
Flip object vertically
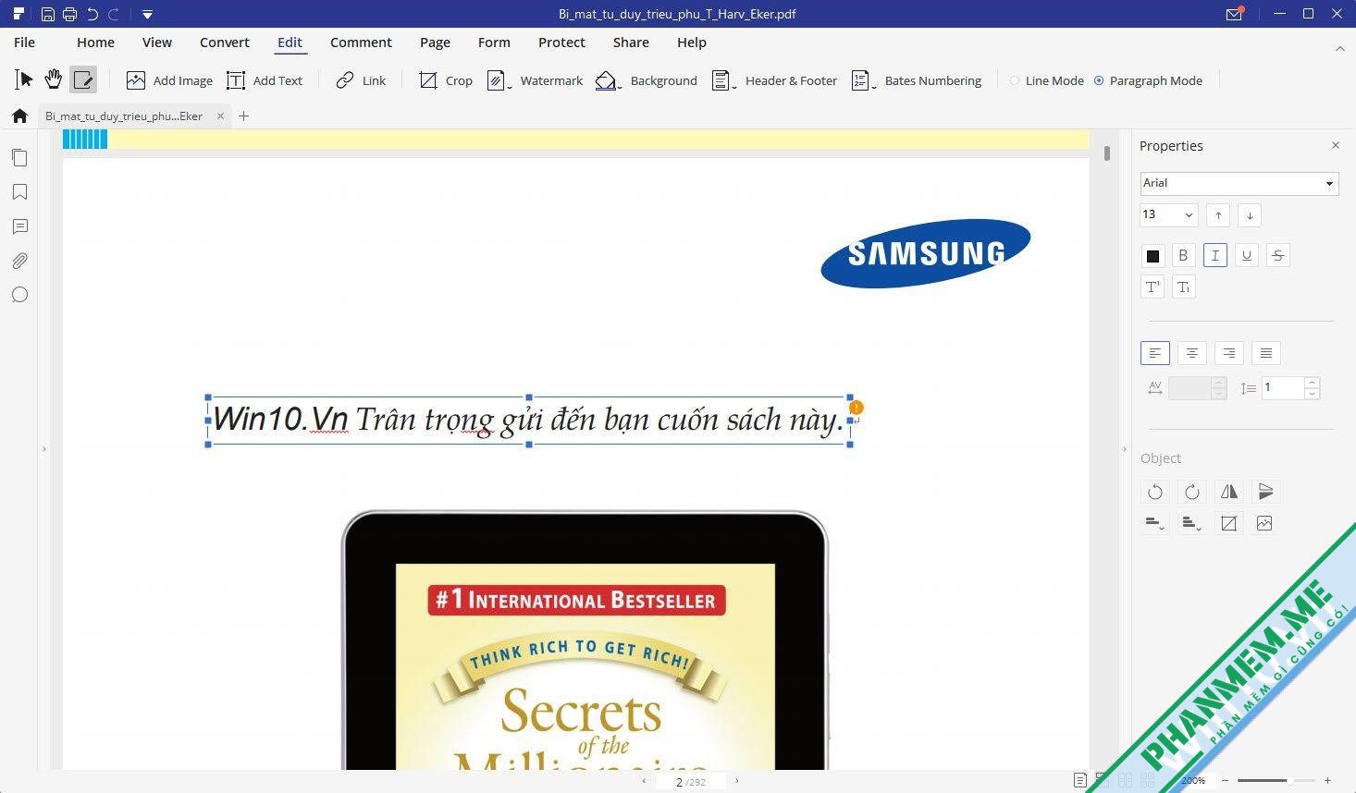[1265, 492]
